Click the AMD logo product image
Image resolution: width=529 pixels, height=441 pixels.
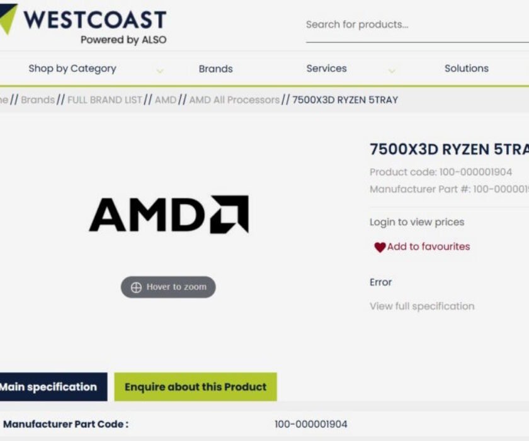167,214
